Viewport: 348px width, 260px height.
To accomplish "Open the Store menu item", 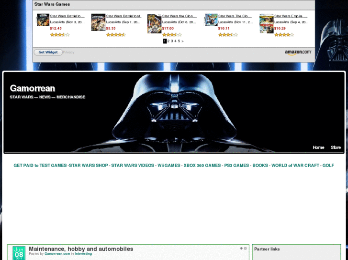I will pyautogui.click(x=336, y=147).
